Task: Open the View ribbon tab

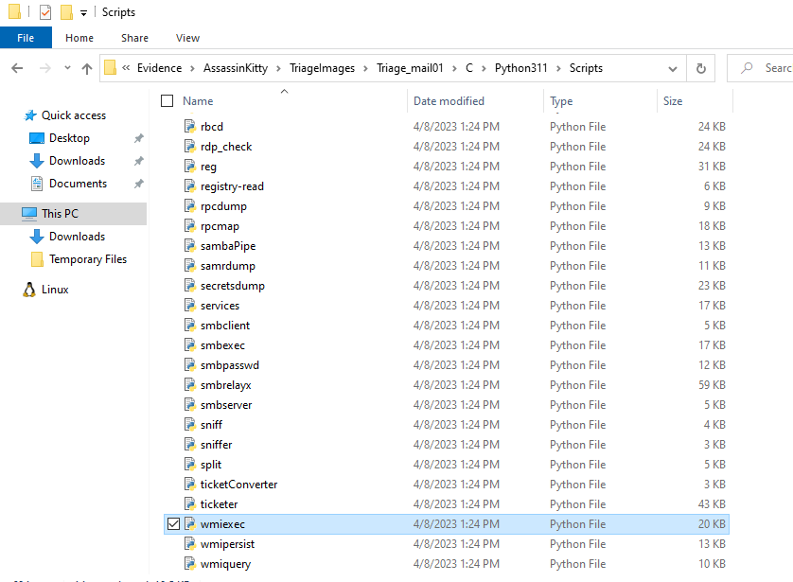Action: (187, 38)
